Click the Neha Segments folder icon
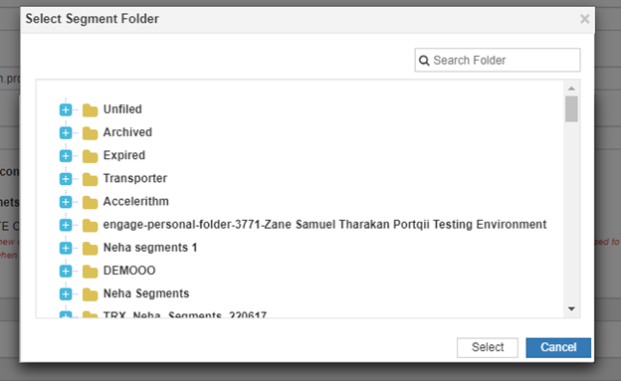Image resolution: width=621 pixels, height=381 pixels. click(90, 294)
